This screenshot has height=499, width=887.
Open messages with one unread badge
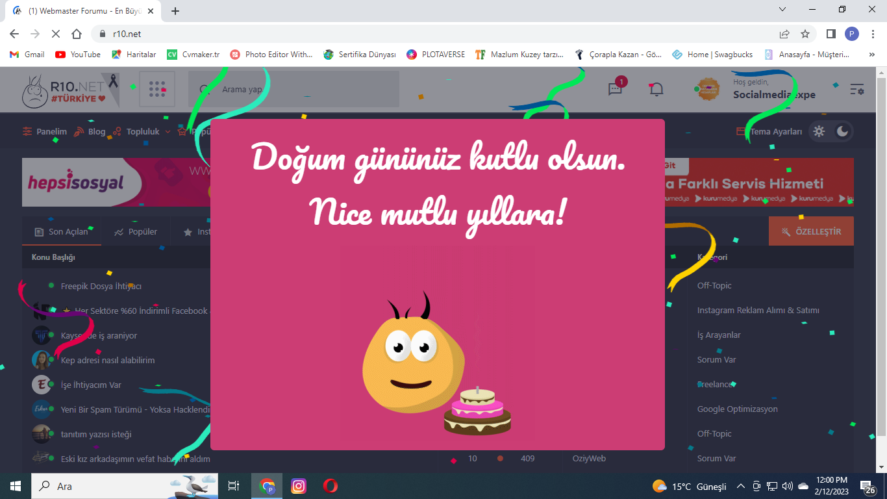click(616, 88)
